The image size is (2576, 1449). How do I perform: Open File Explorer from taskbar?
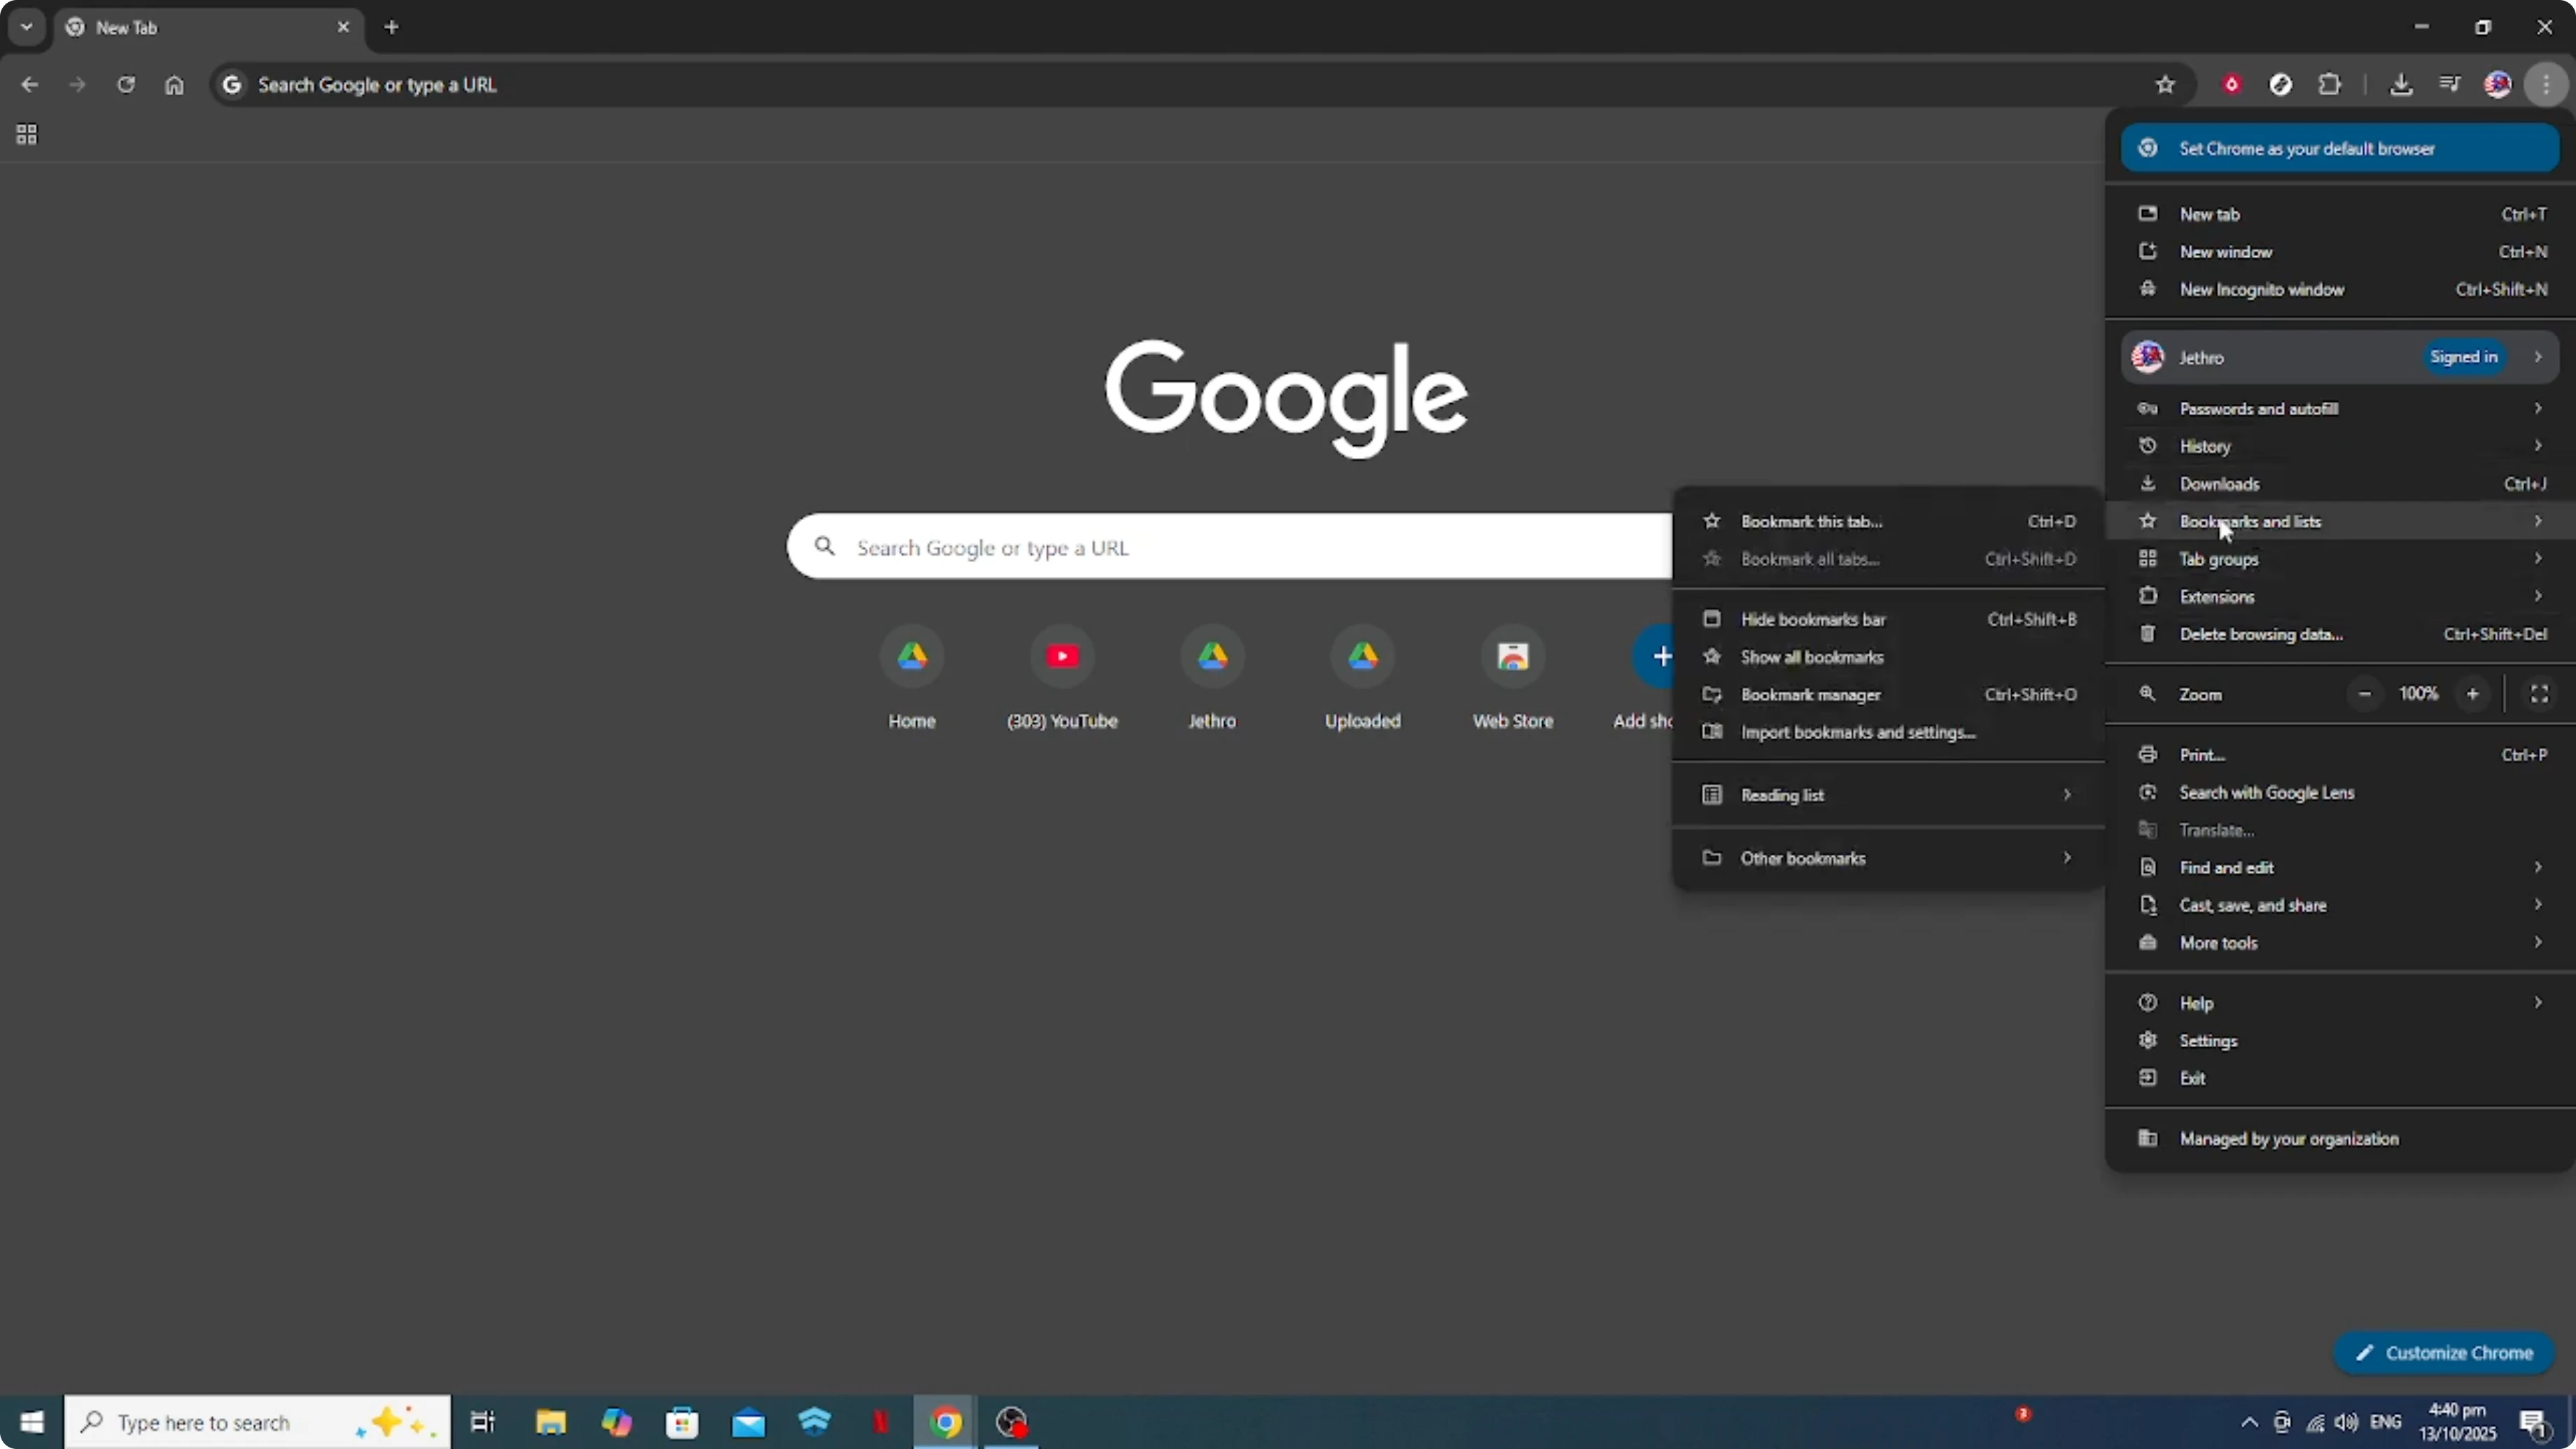point(550,1422)
